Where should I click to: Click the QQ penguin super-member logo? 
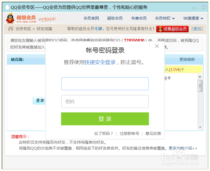[21, 18]
